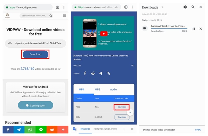Close the translate bar
The height and width of the screenshot is (136, 208).
click(x=132, y=129)
